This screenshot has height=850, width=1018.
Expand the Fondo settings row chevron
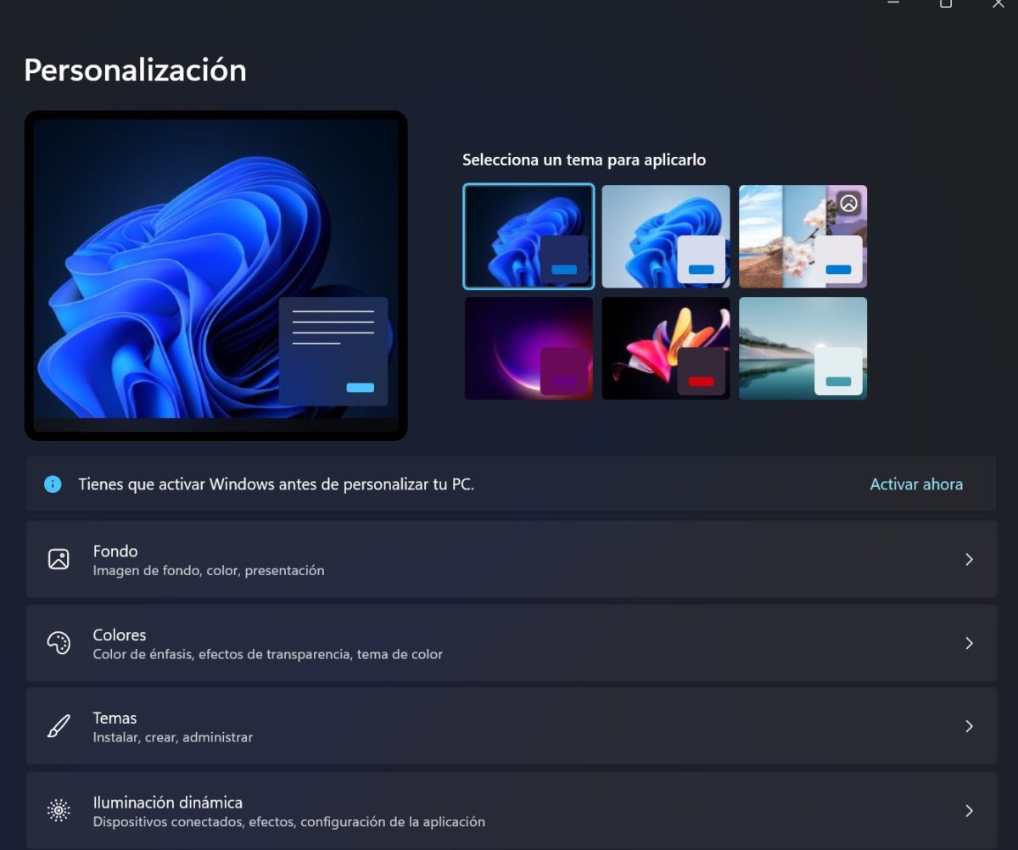(x=969, y=559)
